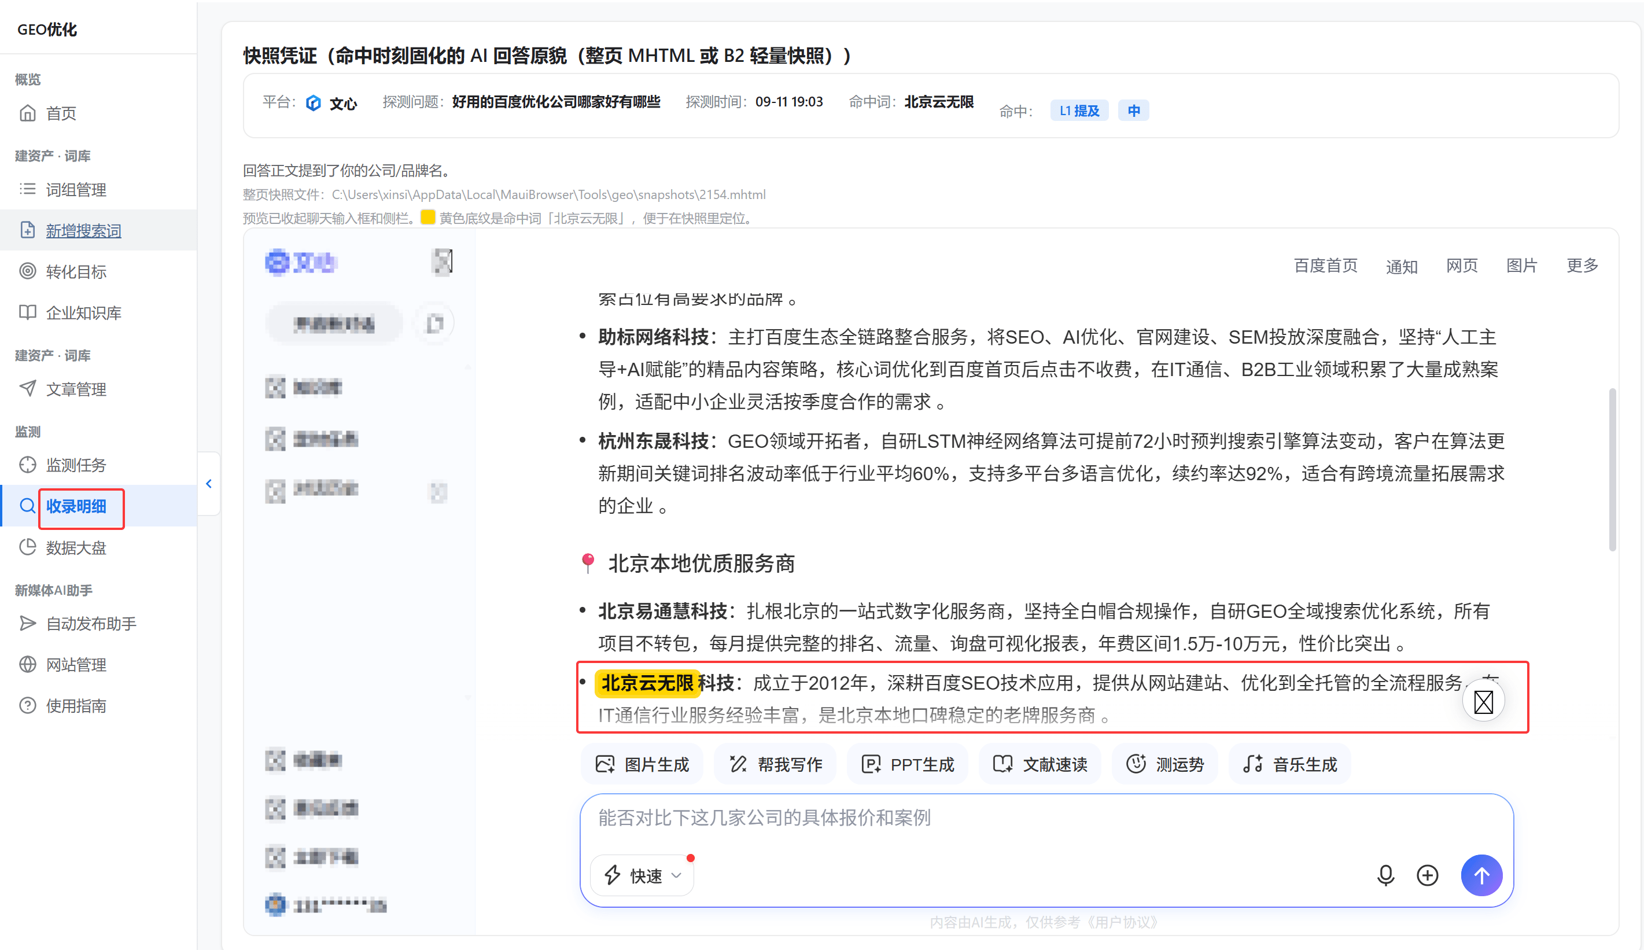Click the blue send arrow button

[x=1481, y=875]
